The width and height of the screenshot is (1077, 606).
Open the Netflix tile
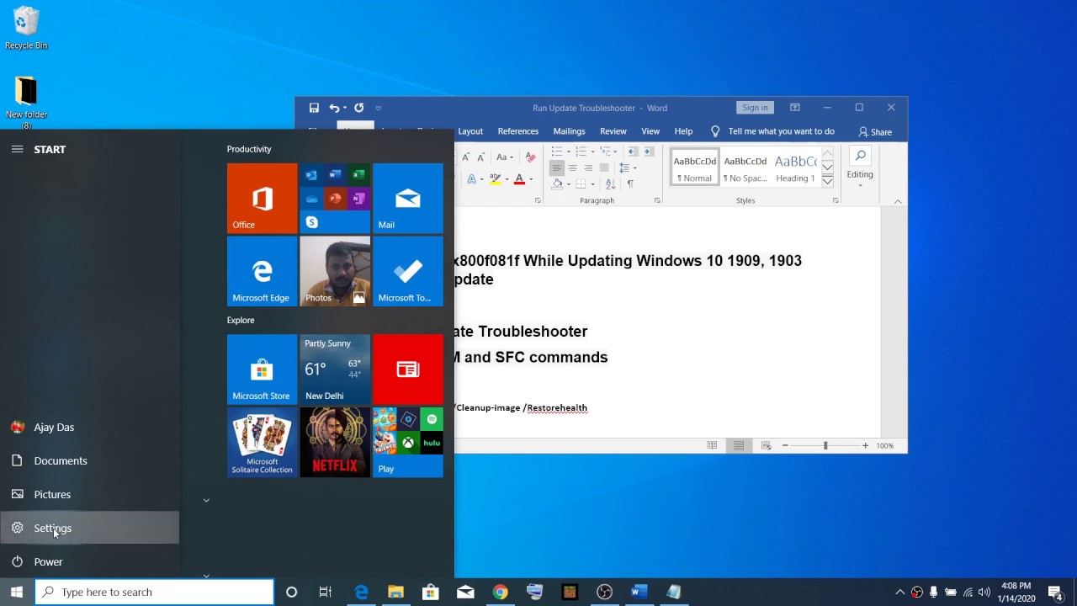tap(335, 443)
